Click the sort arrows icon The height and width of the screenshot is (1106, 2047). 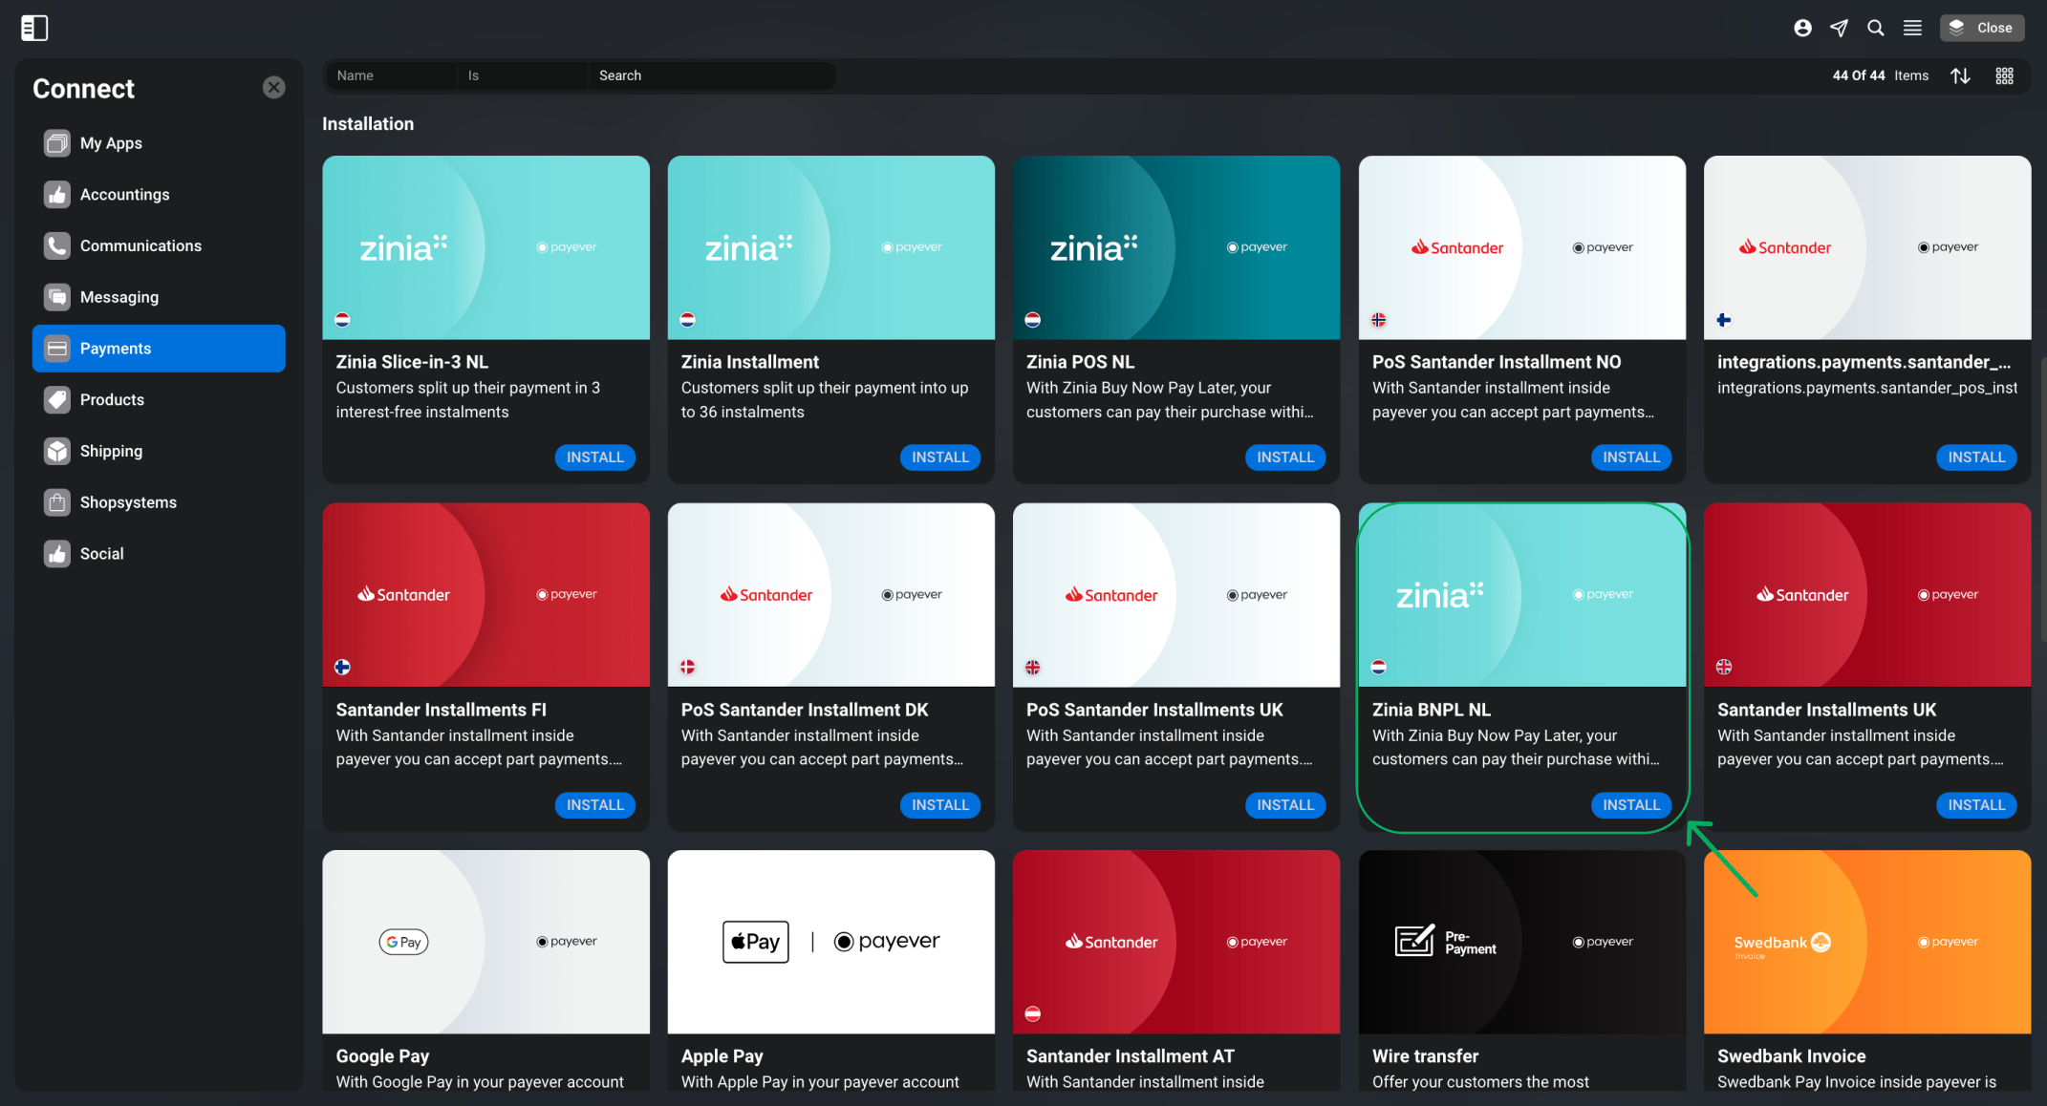click(x=1961, y=75)
